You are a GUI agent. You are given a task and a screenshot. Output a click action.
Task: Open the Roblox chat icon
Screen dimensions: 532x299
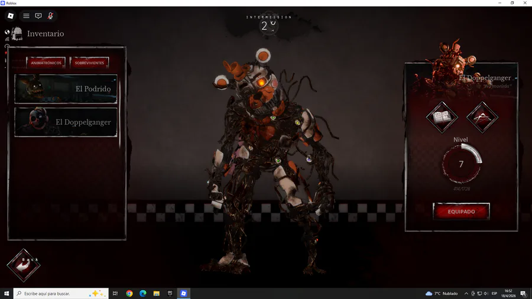(38, 15)
